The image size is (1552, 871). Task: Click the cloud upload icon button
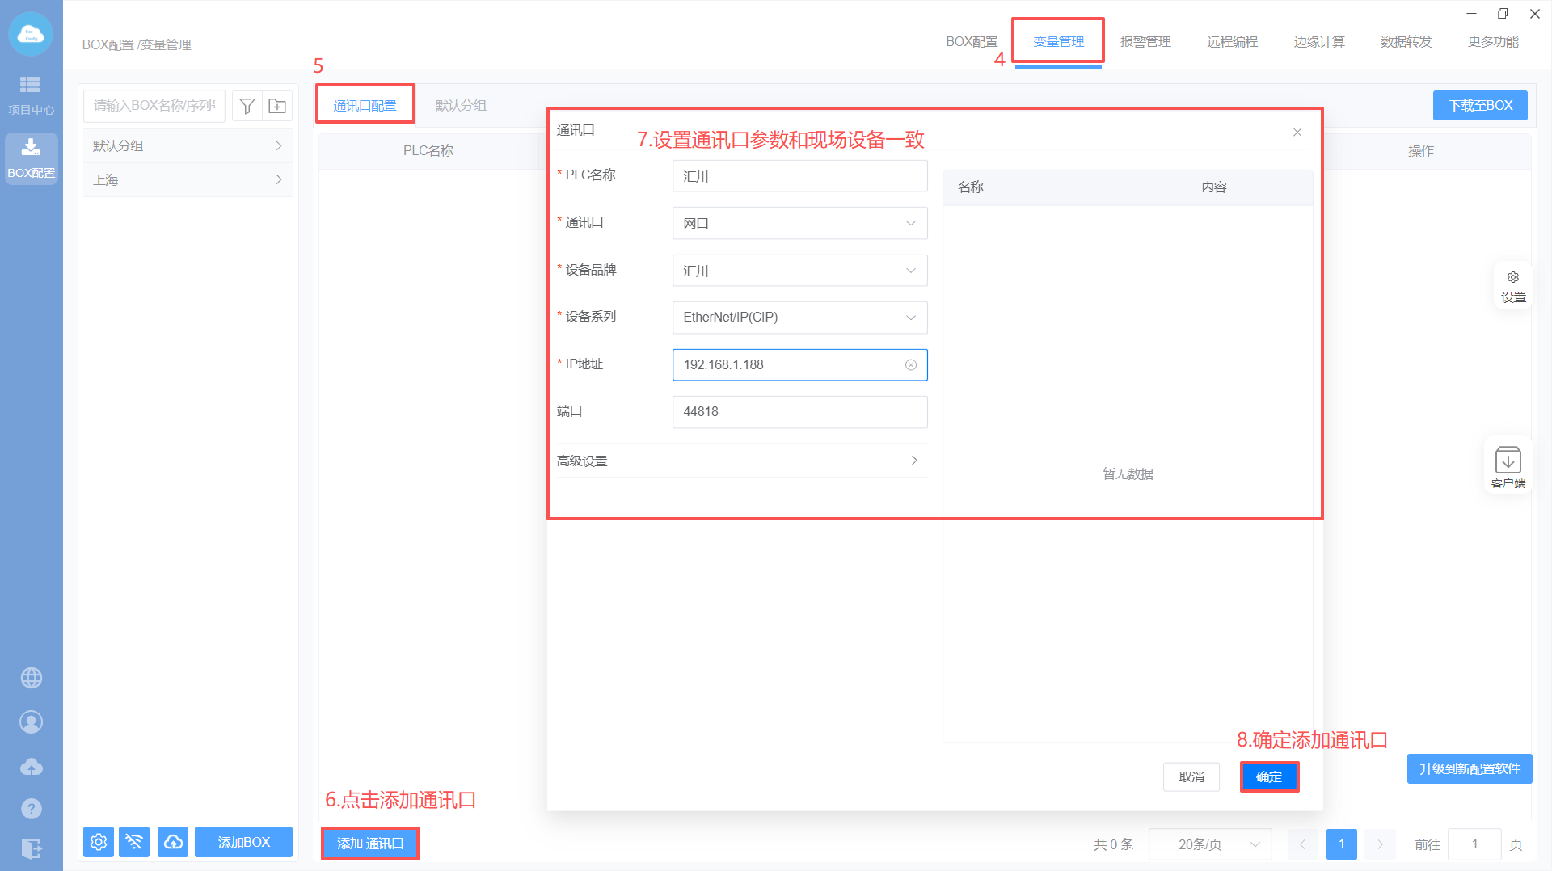point(173,842)
